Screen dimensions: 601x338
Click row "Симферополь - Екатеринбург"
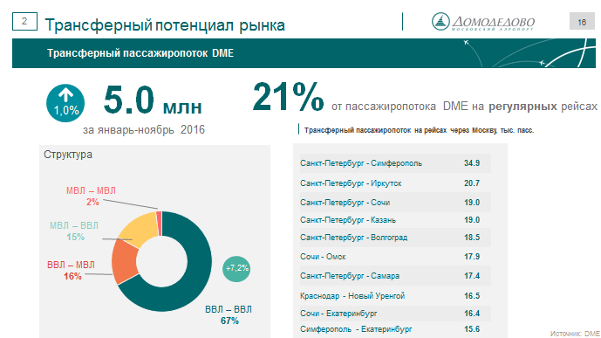395,329
